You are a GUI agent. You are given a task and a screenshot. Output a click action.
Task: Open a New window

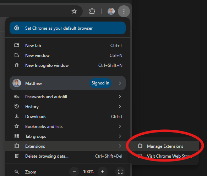(67, 55)
